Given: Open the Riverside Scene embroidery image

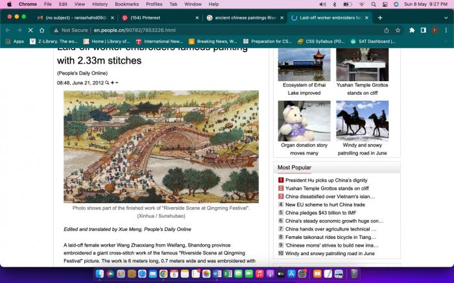Looking at the screenshot, I should coord(161,147).
